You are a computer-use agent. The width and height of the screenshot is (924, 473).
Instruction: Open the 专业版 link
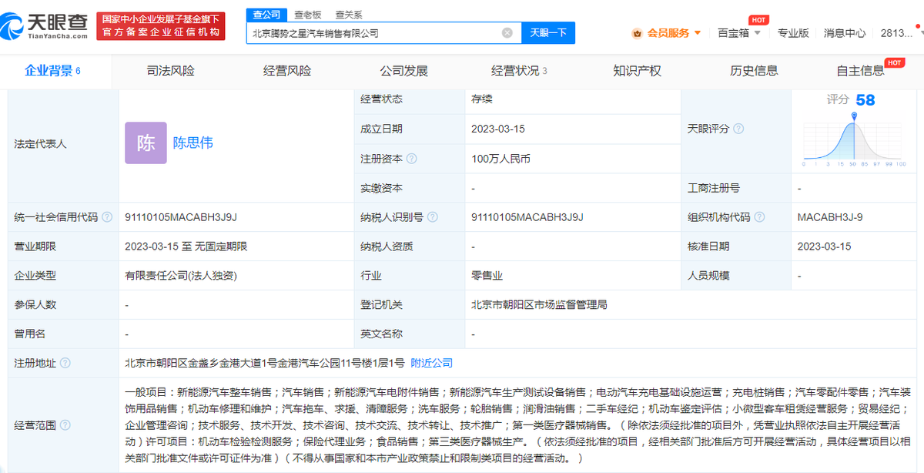[x=793, y=33]
